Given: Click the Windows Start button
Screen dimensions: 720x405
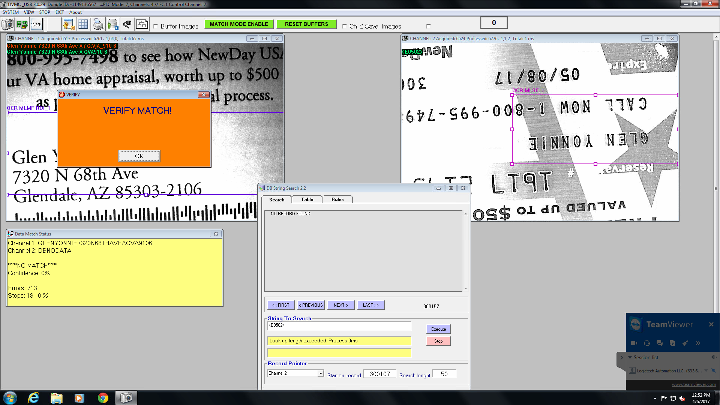Looking at the screenshot, I should point(10,398).
